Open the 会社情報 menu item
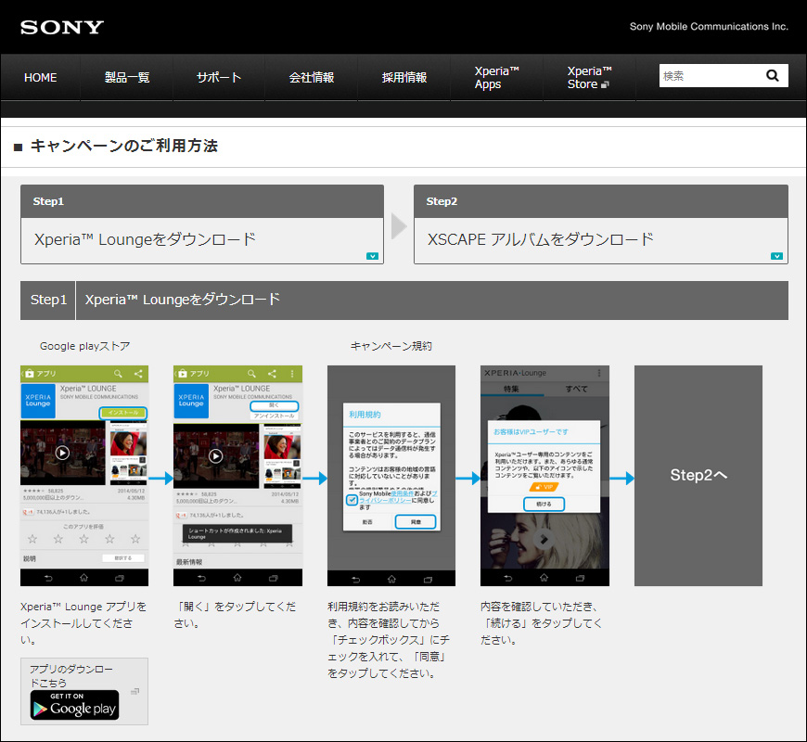Screen dimensions: 807x742 point(312,78)
